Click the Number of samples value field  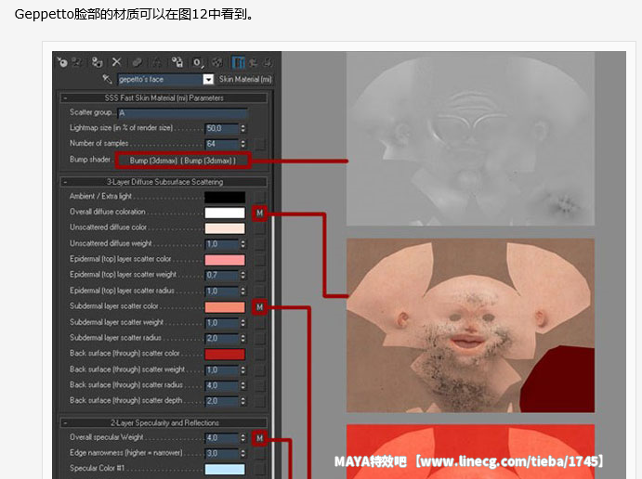point(221,144)
